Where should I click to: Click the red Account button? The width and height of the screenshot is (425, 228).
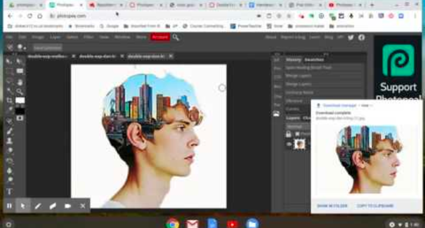pos(160,37)
